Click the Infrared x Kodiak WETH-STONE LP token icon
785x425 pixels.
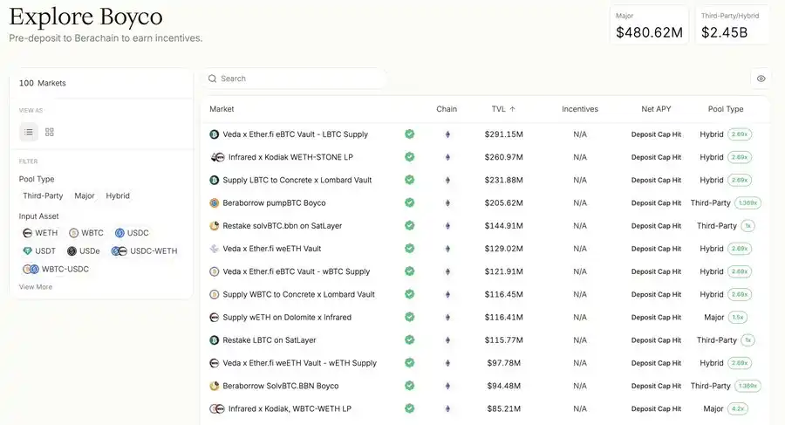(217, 157)
